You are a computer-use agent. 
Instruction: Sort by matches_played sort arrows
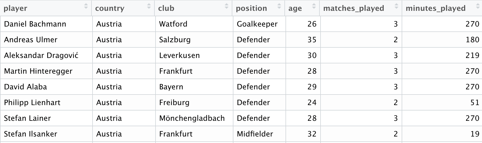click(x=396, y=6)
